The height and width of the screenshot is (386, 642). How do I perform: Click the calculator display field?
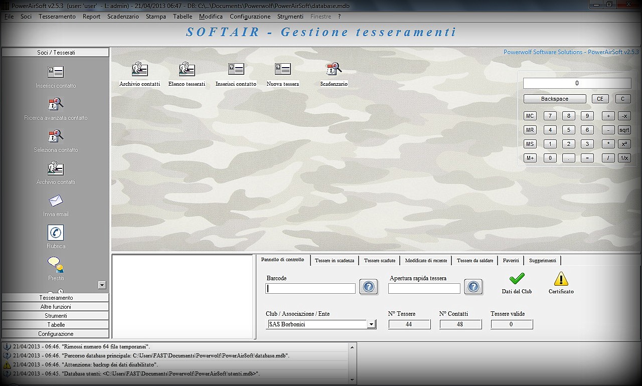pyautogui.click(x=577, y=83)
